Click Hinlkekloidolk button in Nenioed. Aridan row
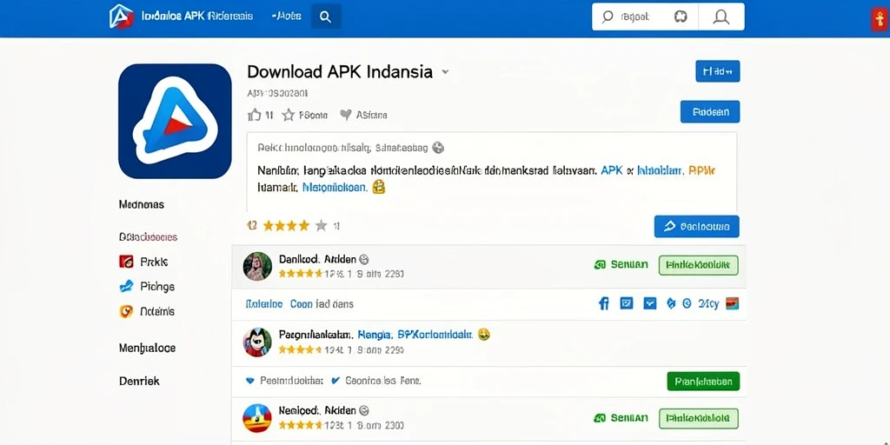This screenshot has width=890, height=445. point(698,418)
